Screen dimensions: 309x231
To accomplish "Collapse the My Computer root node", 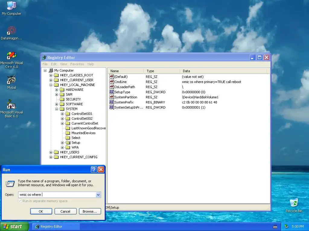I will [x=45, y=70].
